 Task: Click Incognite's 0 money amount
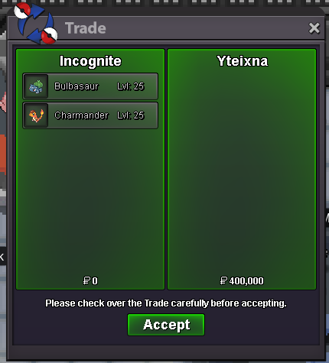95,280
